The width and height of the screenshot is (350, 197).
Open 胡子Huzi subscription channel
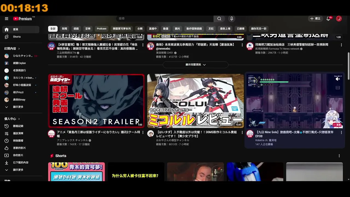(21, 92)
